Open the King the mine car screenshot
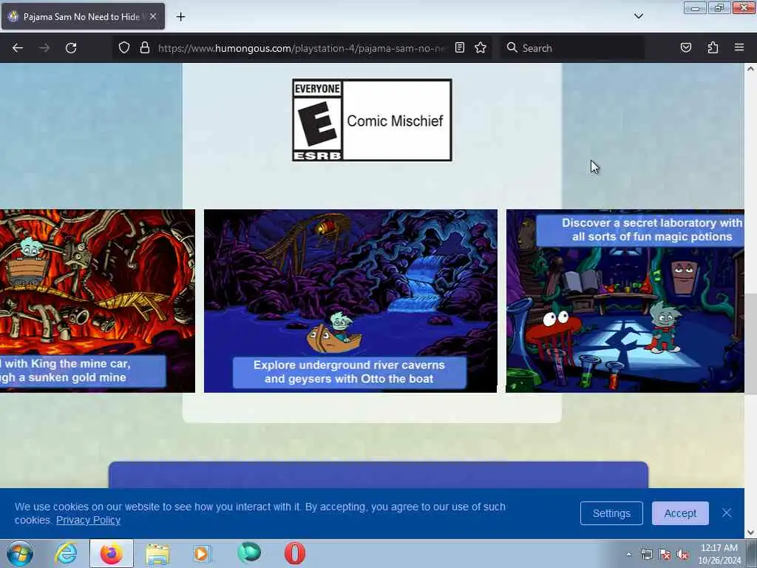Viewport: 757px width, 568px height. (x=97, y=300)
